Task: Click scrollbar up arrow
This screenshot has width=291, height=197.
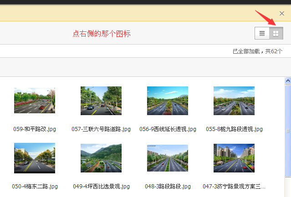Action: pos(288,81)
